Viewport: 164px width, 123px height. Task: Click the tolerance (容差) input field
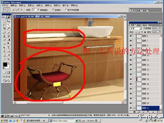(x=34, y=10)
